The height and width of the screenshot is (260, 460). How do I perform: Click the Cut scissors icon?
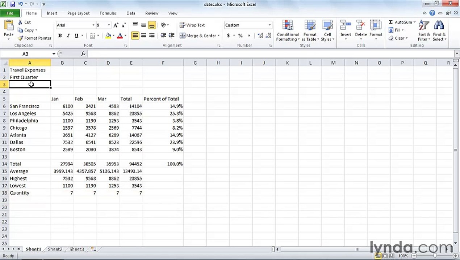click(x=20, y=22)
